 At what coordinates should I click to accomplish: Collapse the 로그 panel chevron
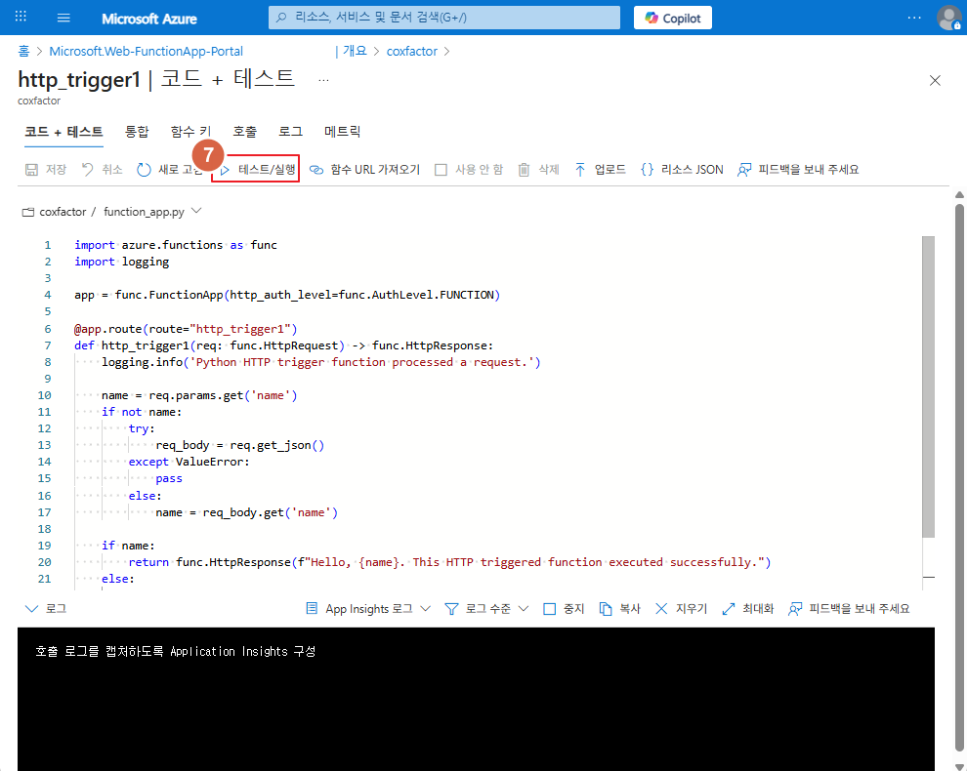(31, 608)
